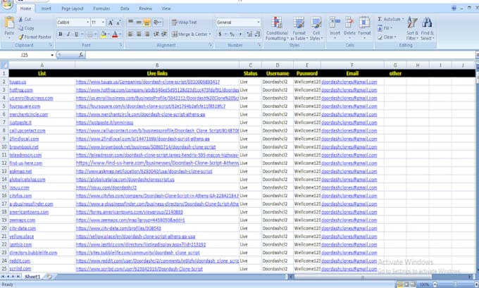Open the hotfrog.com link in column A

(x=20, y=90)
